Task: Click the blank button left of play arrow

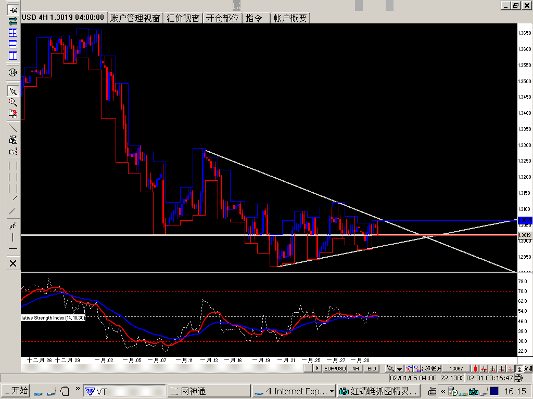Action: click(x=308, y=368)
